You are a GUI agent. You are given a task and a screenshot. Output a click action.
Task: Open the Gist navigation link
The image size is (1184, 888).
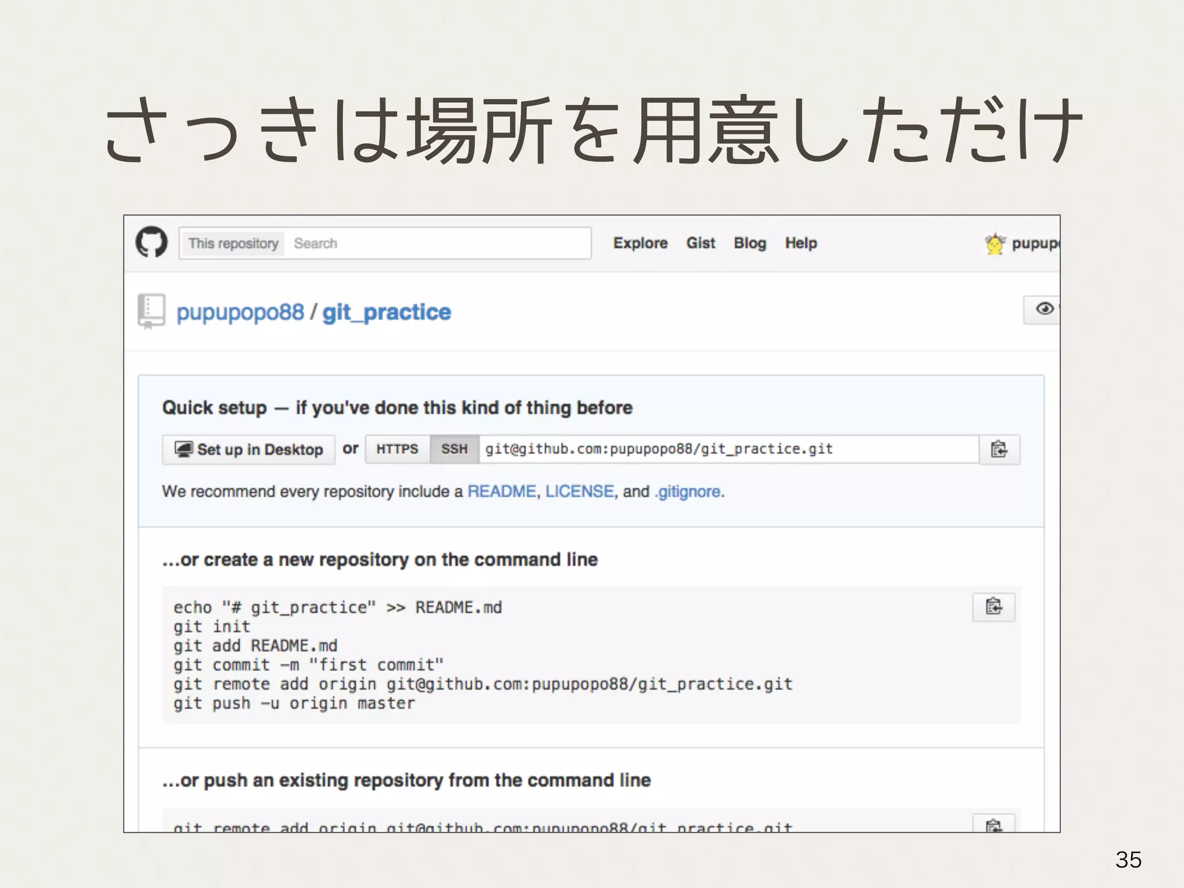(700, 243)
